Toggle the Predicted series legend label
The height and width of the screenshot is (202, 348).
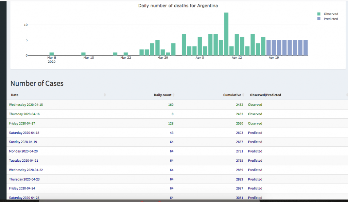[331, 19]
